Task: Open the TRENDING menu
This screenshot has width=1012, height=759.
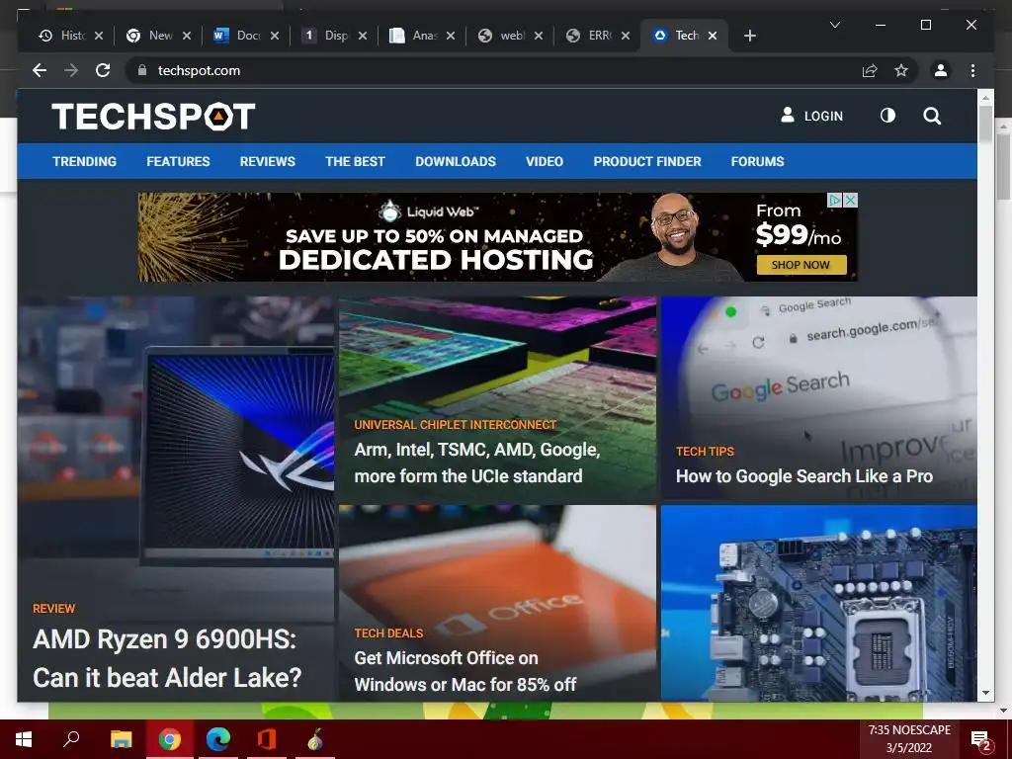Action: coord(85,161)
